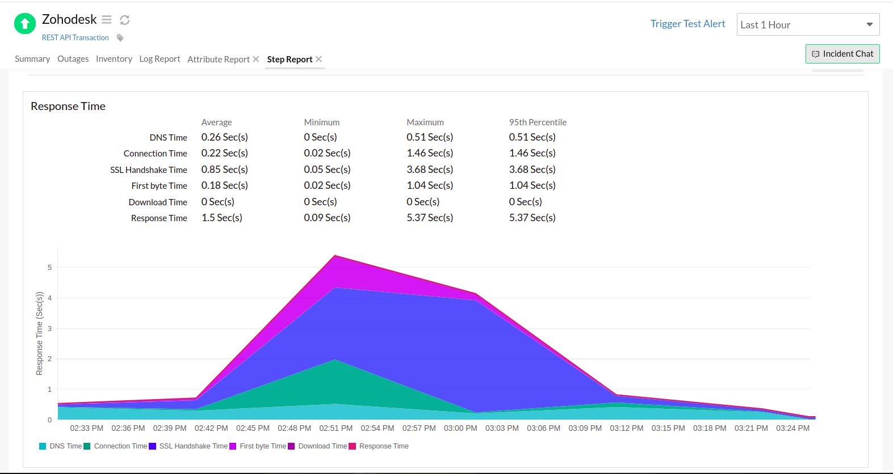Hide Connection Time series via legend
Screen dimensions: 893x474
[x=116, y=446]
